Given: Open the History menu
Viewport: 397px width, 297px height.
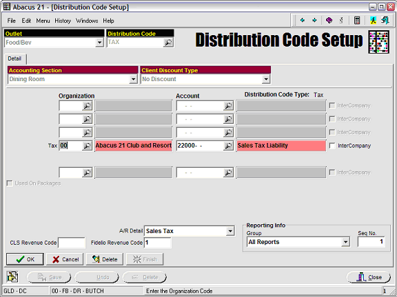Looking at the screenshot, I should 63,21.
